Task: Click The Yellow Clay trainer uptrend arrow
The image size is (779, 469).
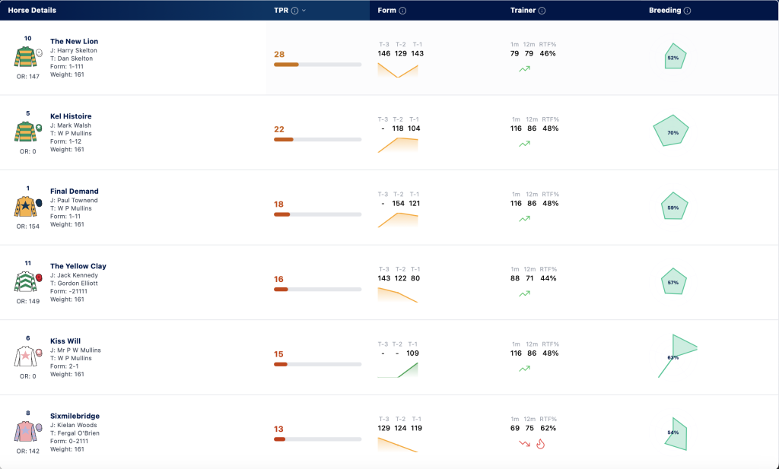Action: [525, 294]
